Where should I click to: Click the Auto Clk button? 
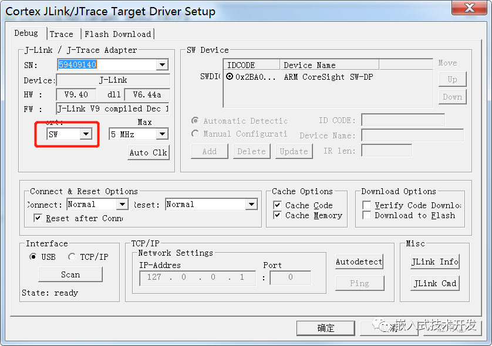[x=149, y=152]
